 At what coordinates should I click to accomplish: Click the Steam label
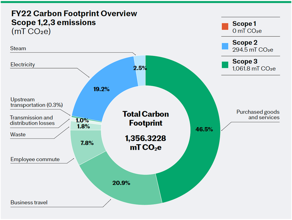coord(18,48)
